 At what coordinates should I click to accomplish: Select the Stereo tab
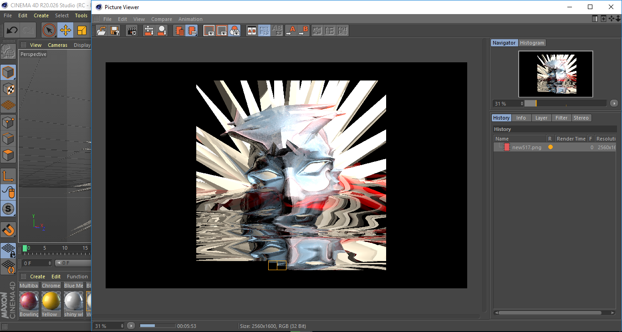pyautogui.click(x=581, y=118)
